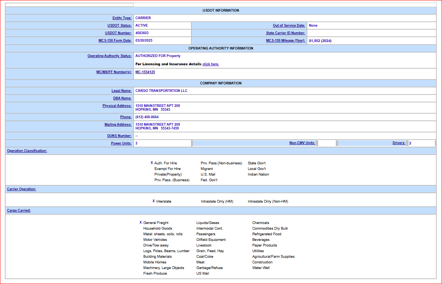The width and height of the screenshot is (442, 284).
Task: Click the Physical Address label link
Action: pyautogui.click(x=117, y=106)
